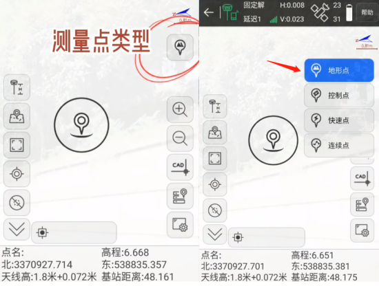Tap the back arrow in top bar
The height and width of the screenshot is (286, 379).
tap(208, 12)
